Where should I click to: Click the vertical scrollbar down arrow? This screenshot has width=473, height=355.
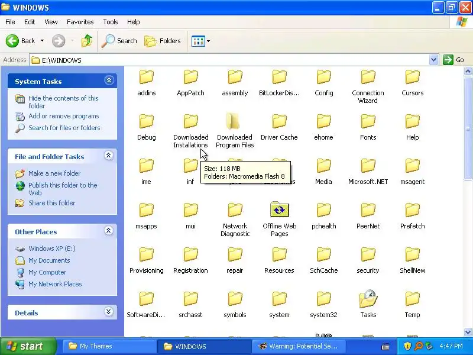click(468, 332)
